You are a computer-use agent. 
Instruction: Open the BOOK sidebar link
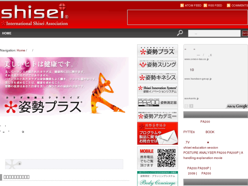210,132
